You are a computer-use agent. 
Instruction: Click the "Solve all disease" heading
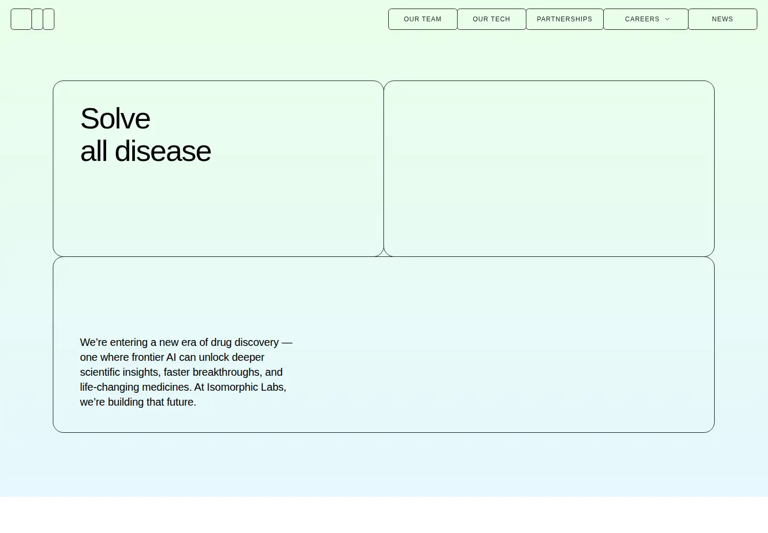coord(146,134)
